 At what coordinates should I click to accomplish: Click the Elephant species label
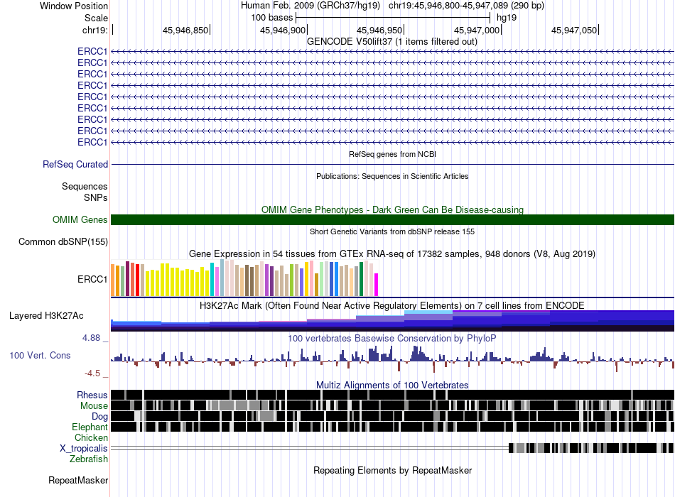(x=90, y=427)
